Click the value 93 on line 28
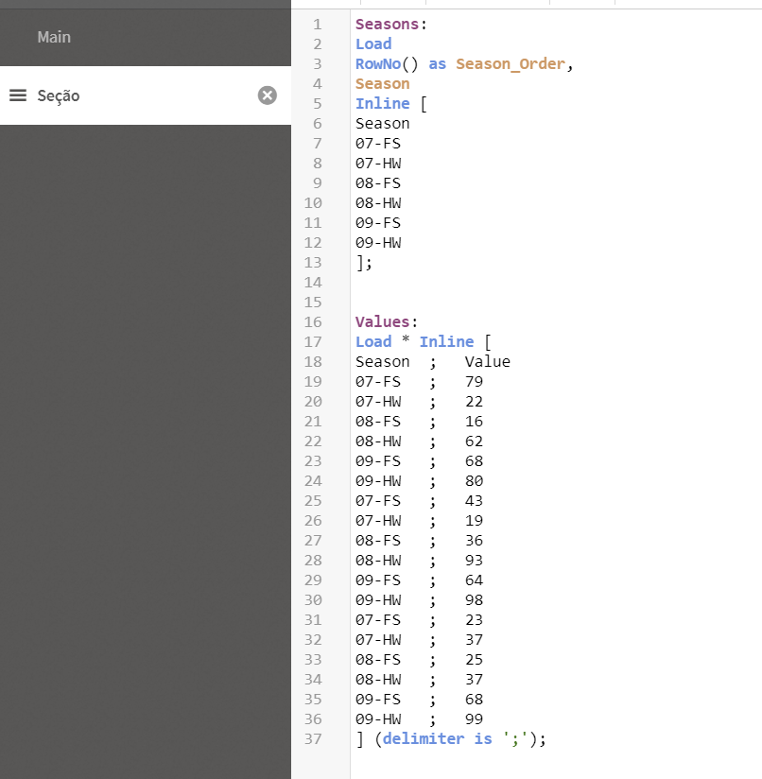The image size is (762, 779). 474,560
